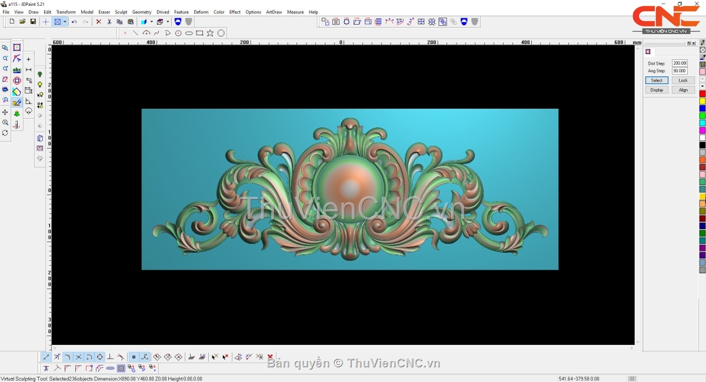
Task: Select the circle drawing tool at row end
Action: tap(221, 33)
